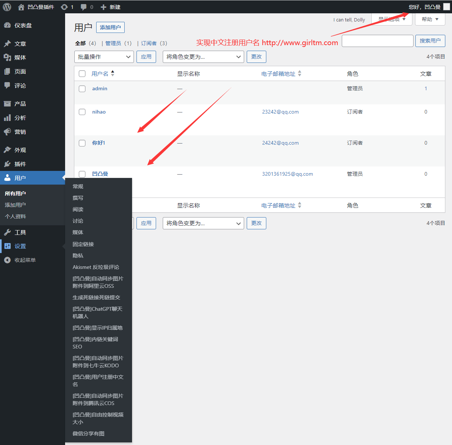
Task: Click the user search input field
Action: 377,41
